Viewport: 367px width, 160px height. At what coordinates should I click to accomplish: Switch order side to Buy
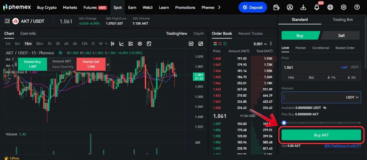click(x=300, y=35)
